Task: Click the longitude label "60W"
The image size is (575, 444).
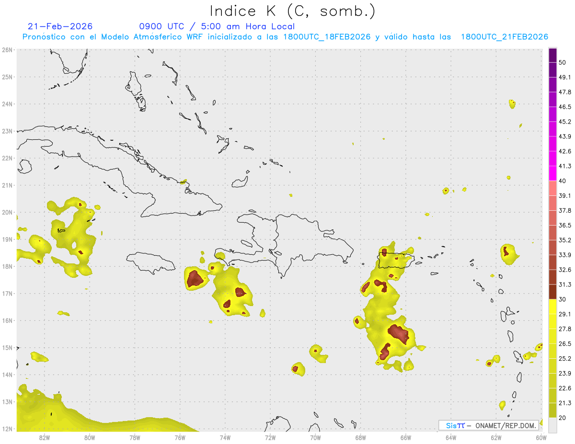Action: click(541, 438)
